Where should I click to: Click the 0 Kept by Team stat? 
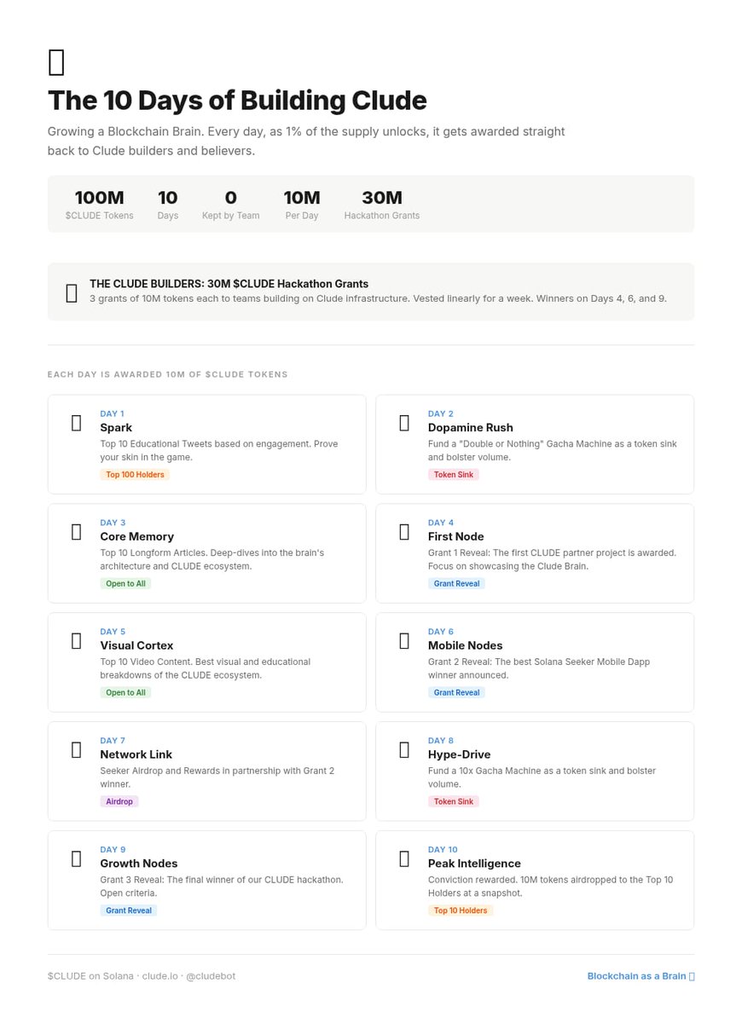(231, 205)
